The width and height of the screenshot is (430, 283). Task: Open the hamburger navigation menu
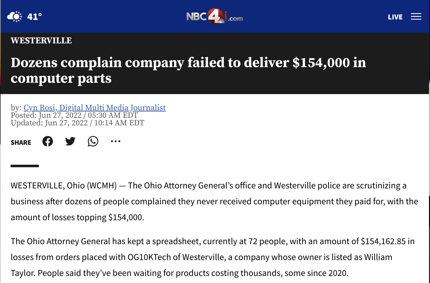(x=416, y=17)
